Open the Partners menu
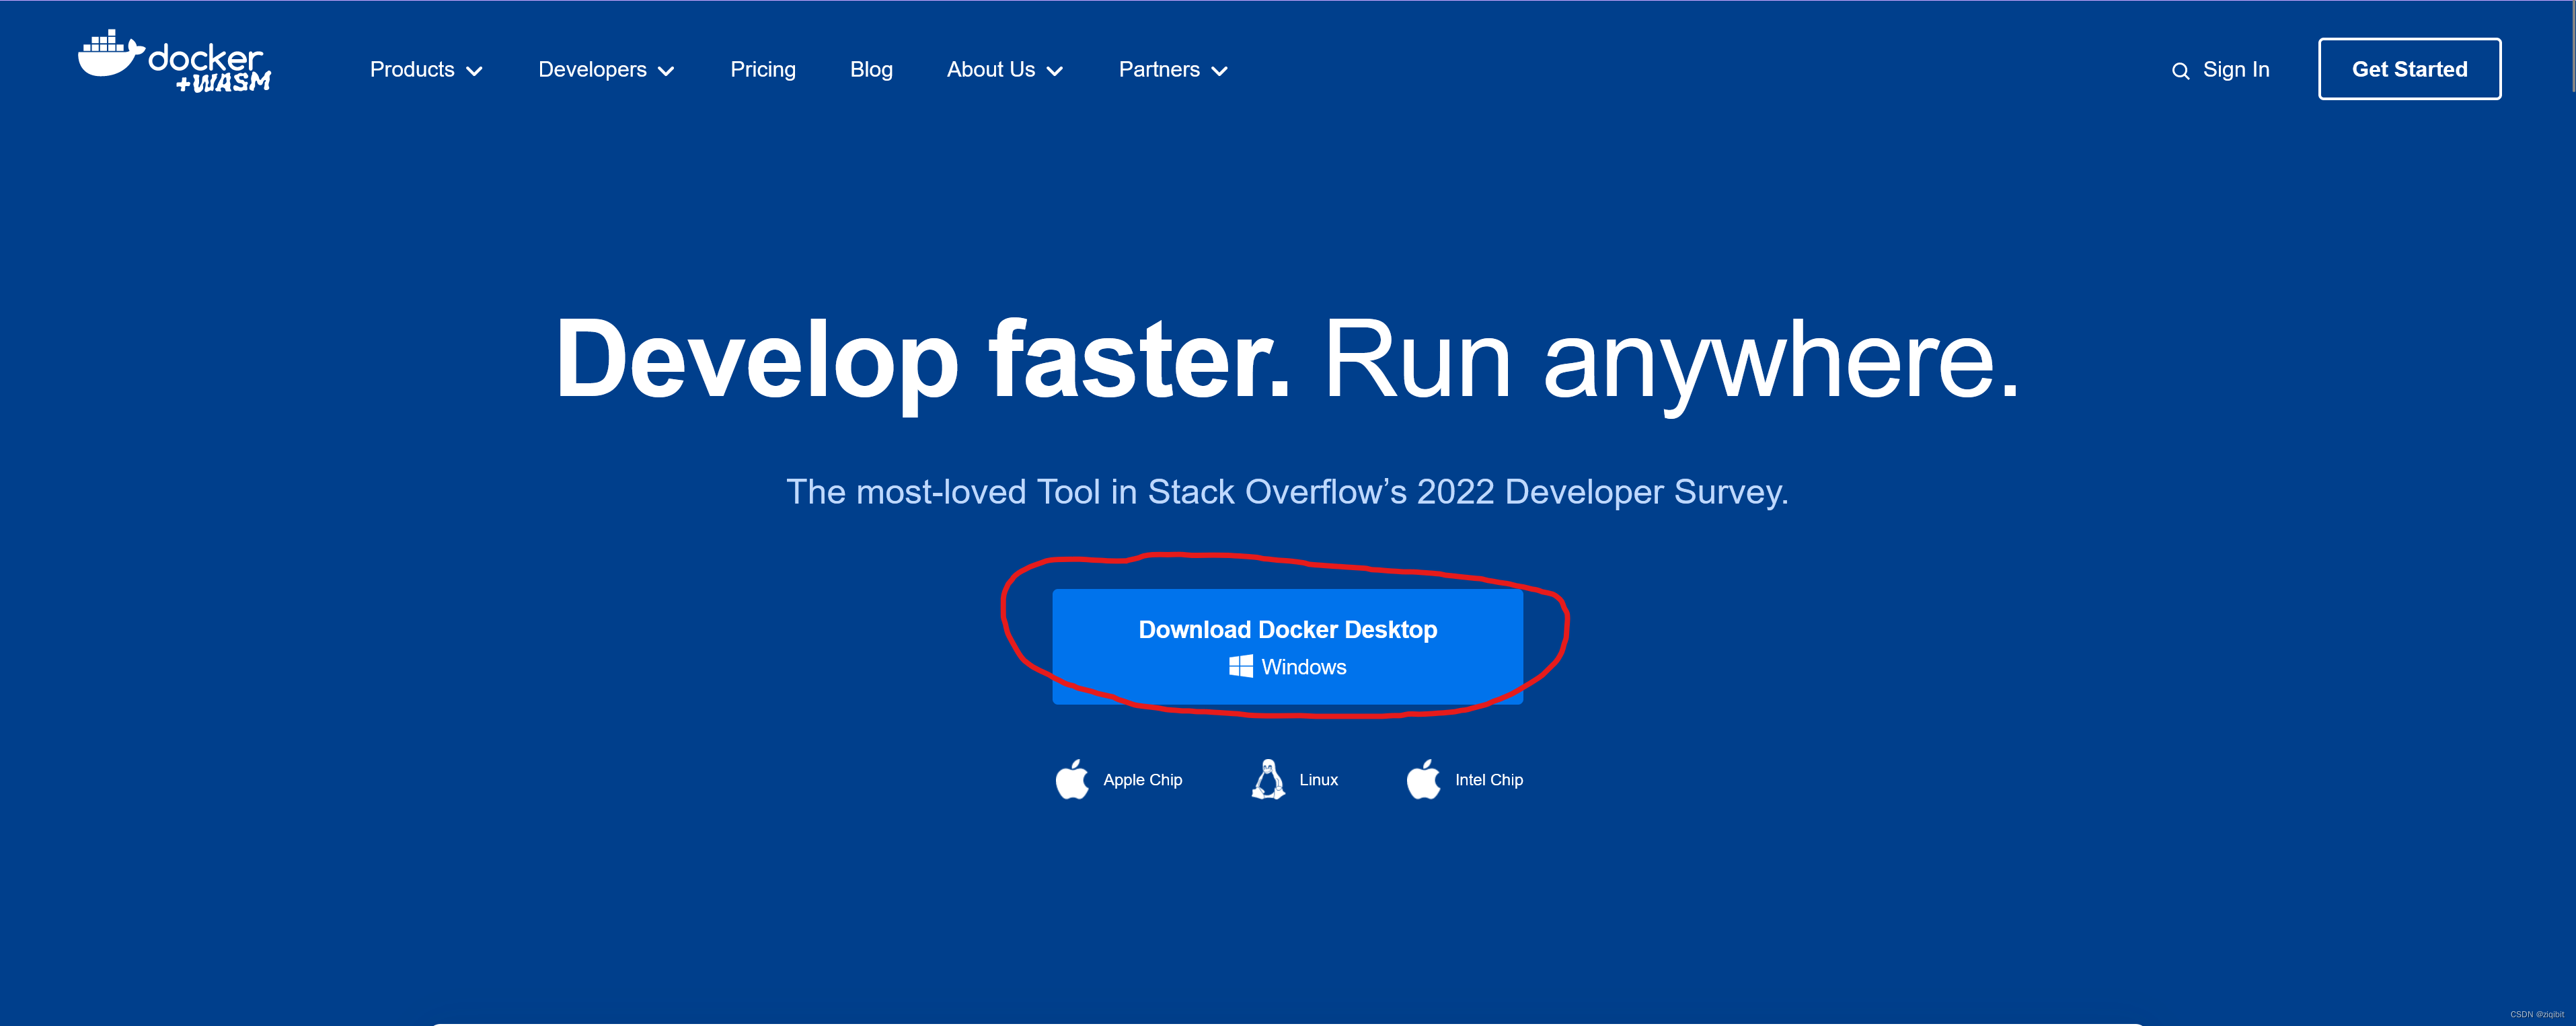The width and height of the screenshot is (2576, 1026). (x=1173, y=70)
